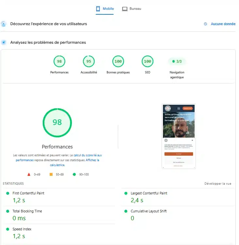This screenshot has width=239, height=245.
Task: Click the Performances title below the large gauge
Action: click(57, 147)
